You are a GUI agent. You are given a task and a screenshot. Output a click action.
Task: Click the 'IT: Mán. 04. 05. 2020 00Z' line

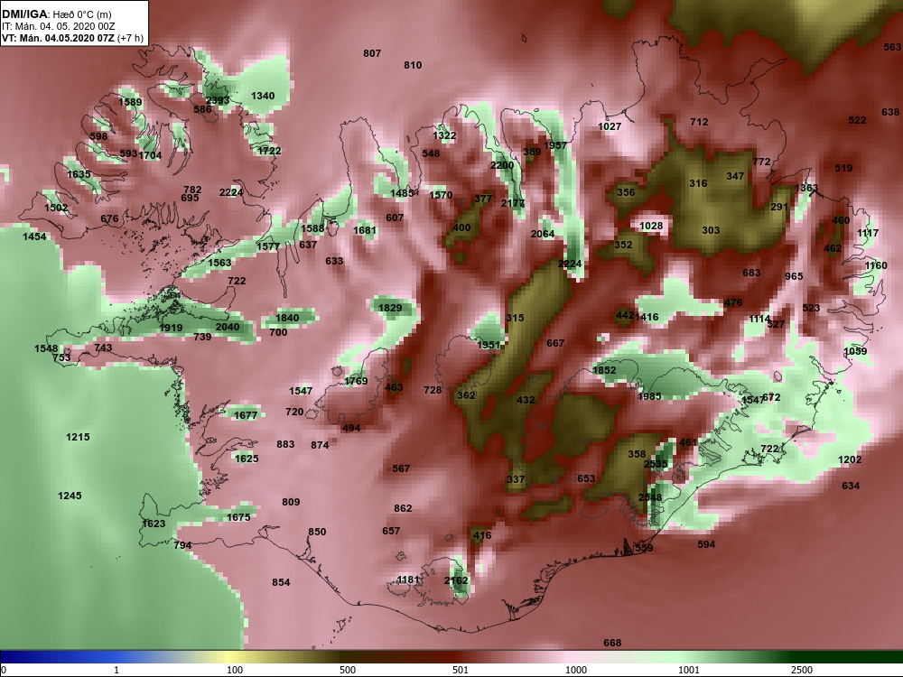[x=58, y=26]
